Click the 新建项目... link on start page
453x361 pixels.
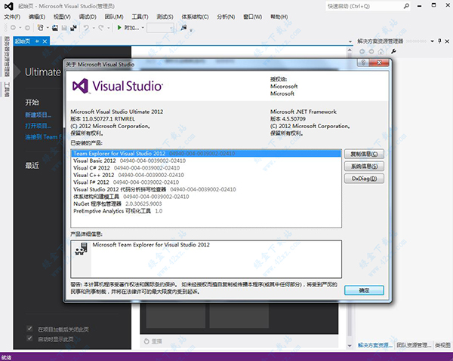39,115
